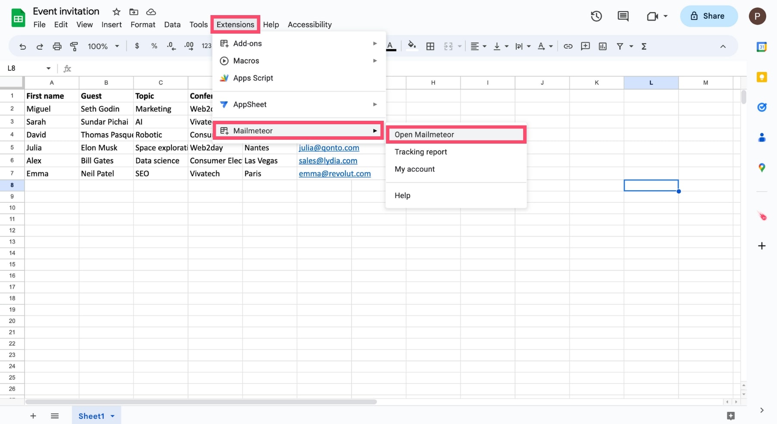The image size is (777, 424).
Task: Open the Sheet1 tab menu arrow
Action: tap(113, 416)
